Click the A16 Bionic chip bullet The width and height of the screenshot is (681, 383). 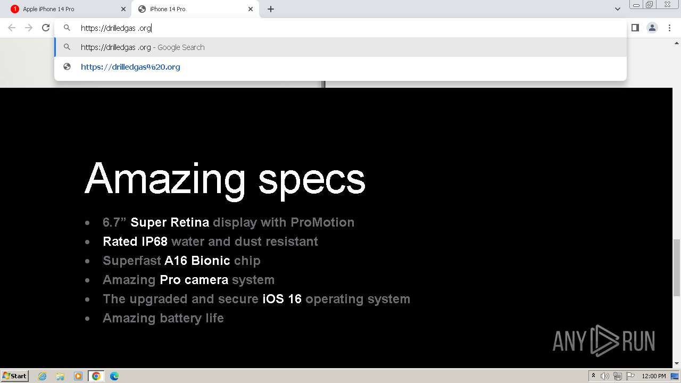181,261
